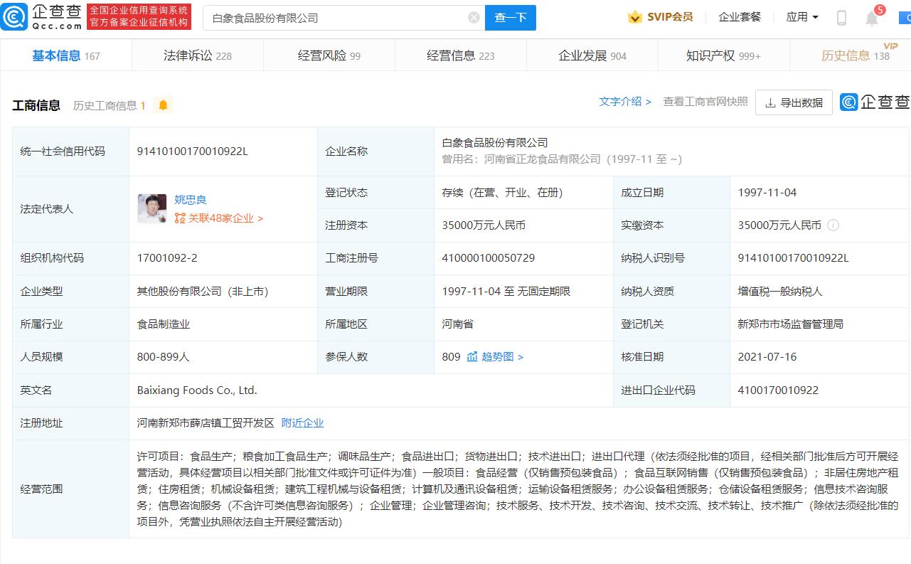Click info icon next to 实缴资本 value

tap(833, 225)
